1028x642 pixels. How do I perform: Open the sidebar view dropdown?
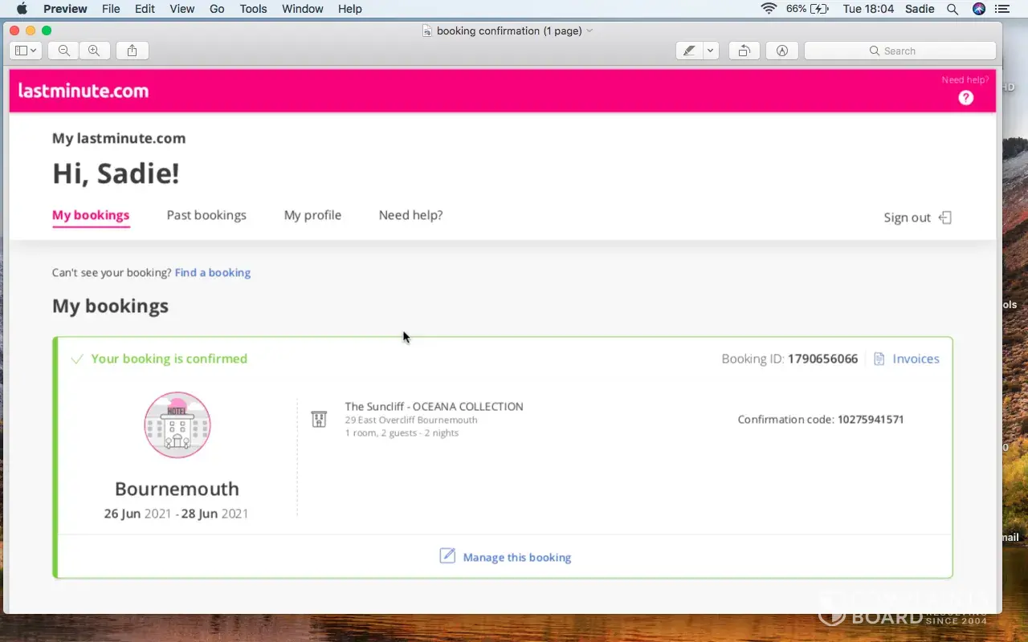point(26,51)
